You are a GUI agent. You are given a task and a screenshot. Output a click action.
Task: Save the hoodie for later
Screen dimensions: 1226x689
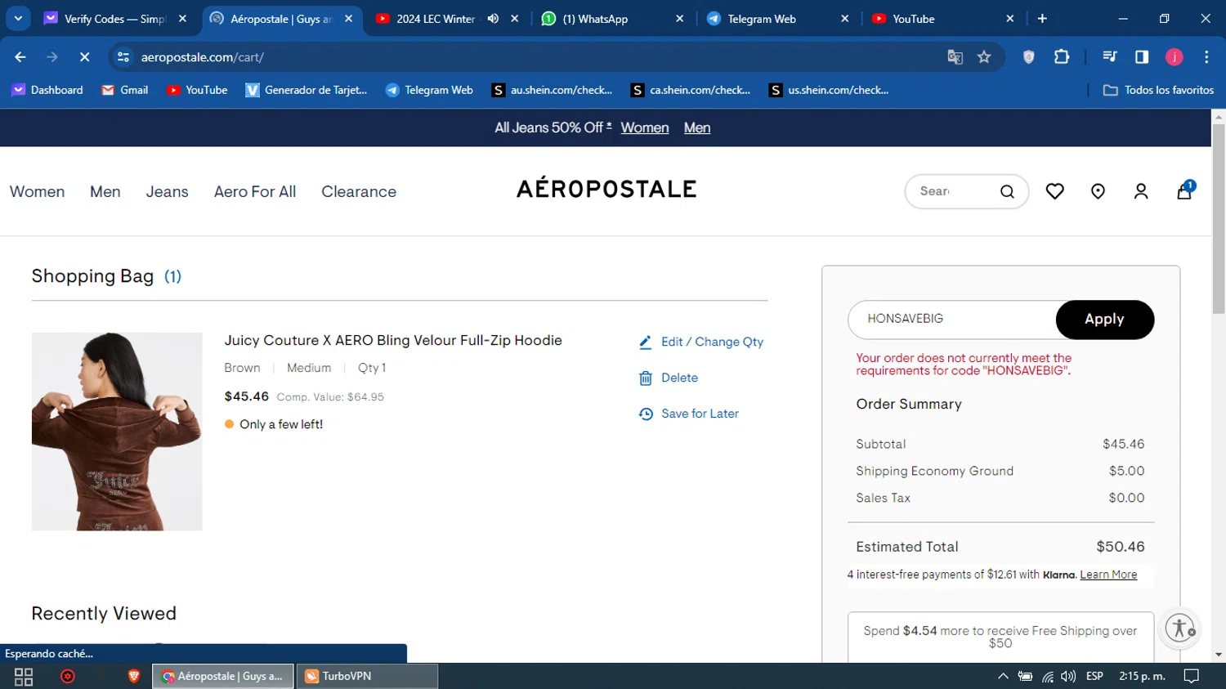tap(689, 414)
